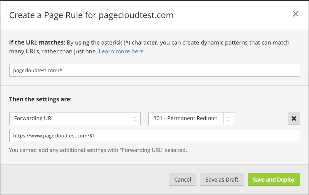Click into the destination URL field

coord(154,136)
